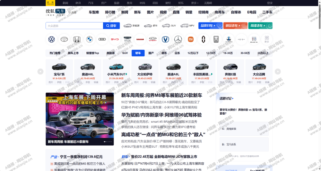Click the Mercedes-Benz star logo
The image size is (321, 171).
(178, 39)
